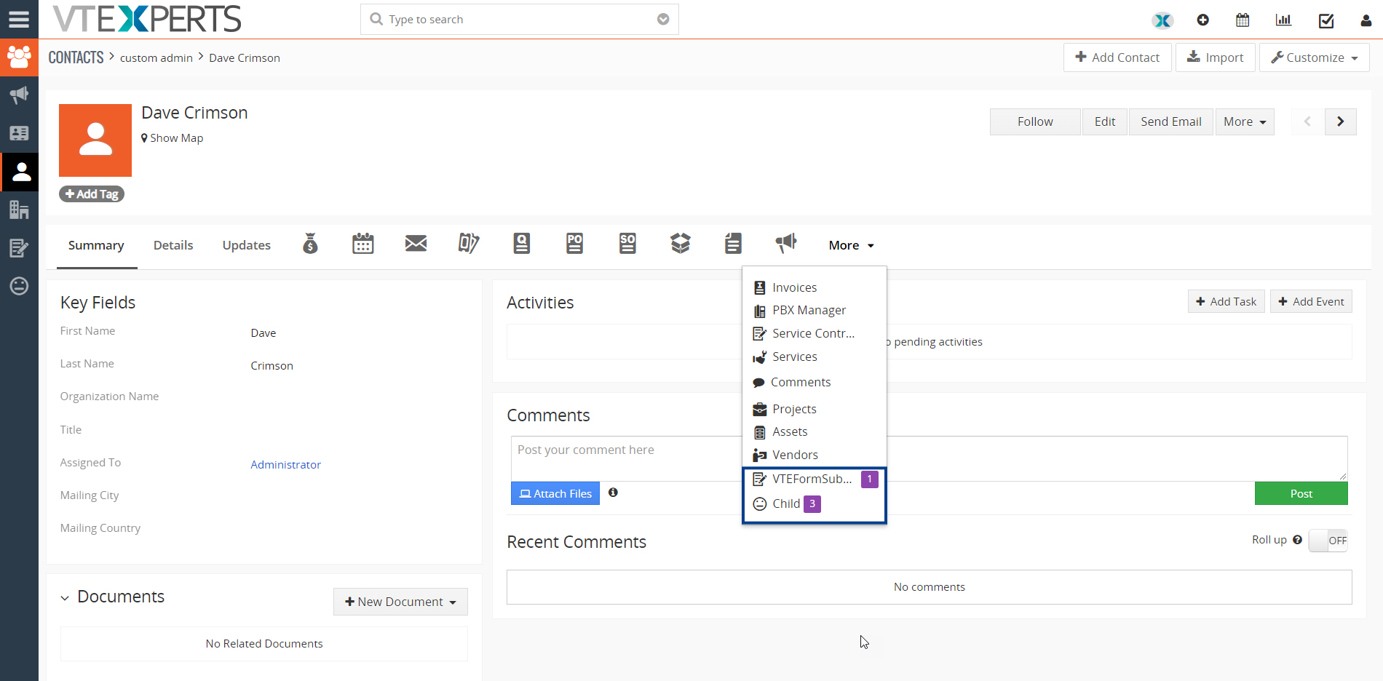Click the Roll up help icon
The width and height of the screenshot is (1383, 681).
pyautogui.click(x=1297, y=540)
